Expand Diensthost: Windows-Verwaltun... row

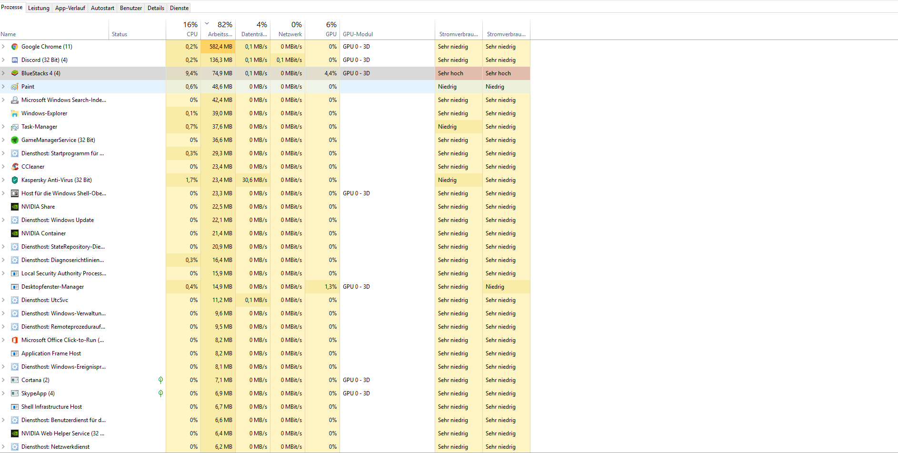point(3,313)
